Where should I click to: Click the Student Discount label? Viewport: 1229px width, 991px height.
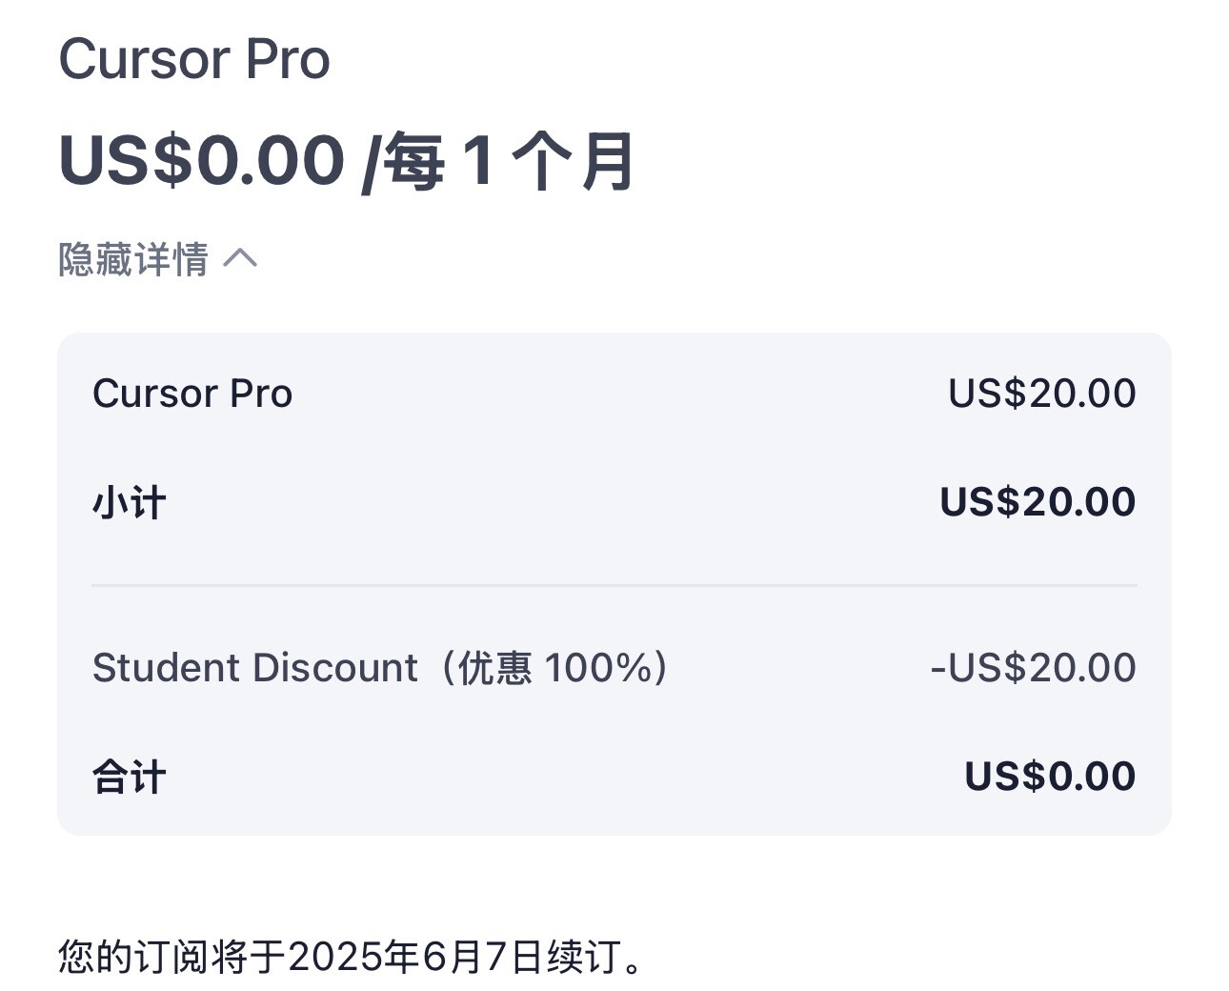point(254,668)
